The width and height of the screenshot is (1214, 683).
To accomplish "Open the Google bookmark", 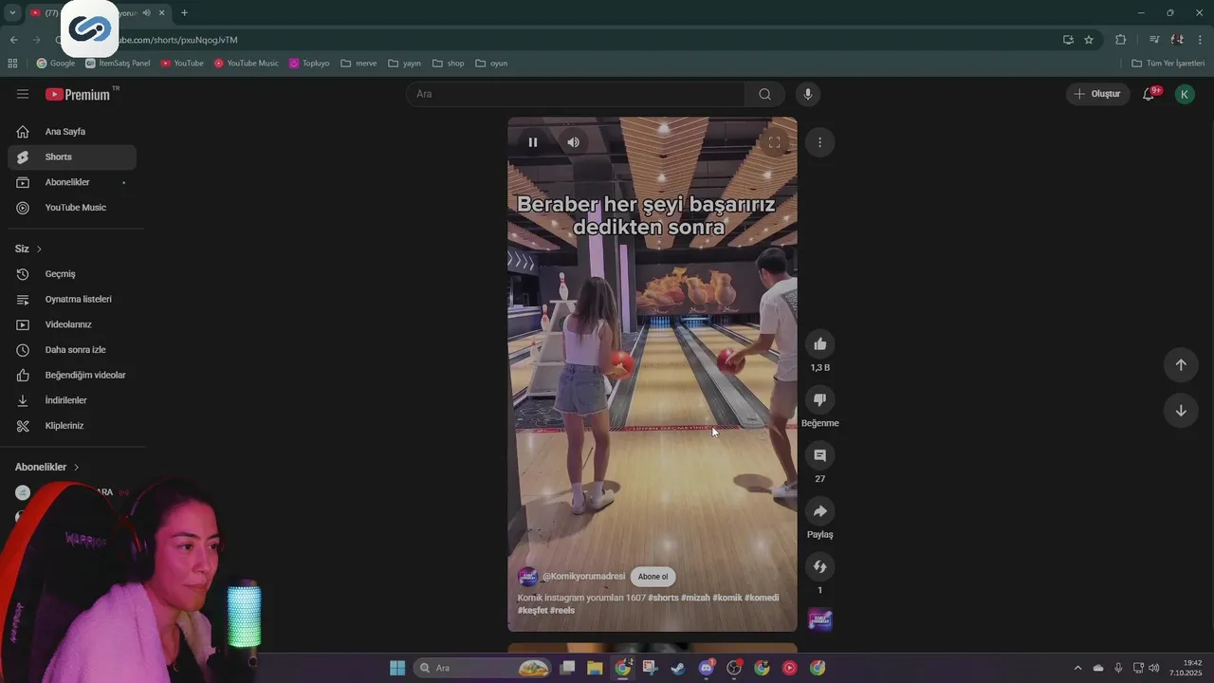I will point(56,64).
